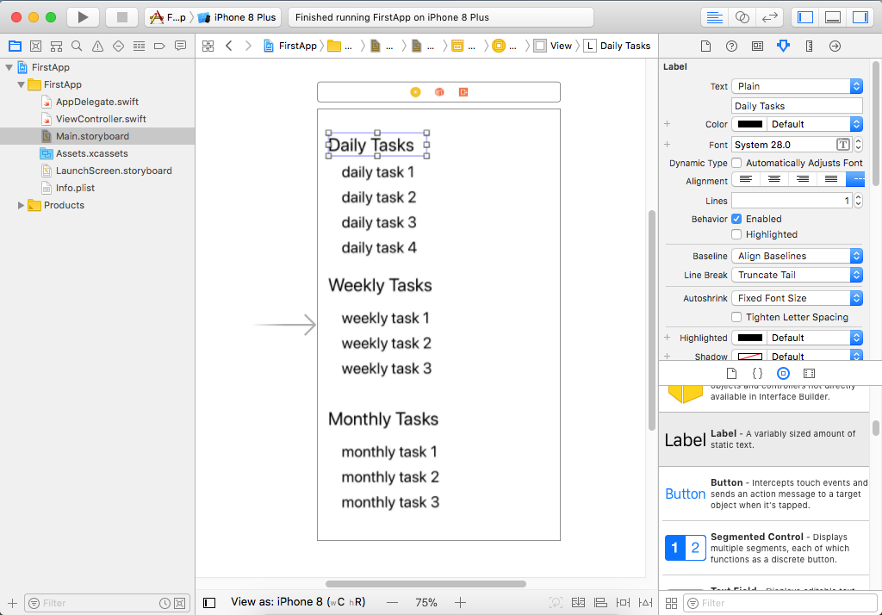This screenshot has height=615, width=882.
Task: Select the Button object in library
Action: [765, 494]
